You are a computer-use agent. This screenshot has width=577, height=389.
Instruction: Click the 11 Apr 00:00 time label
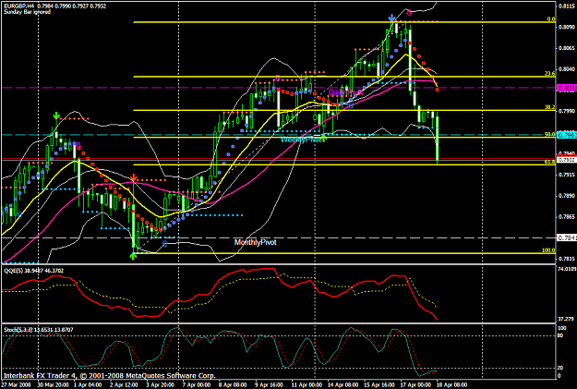tap(307, 385)
